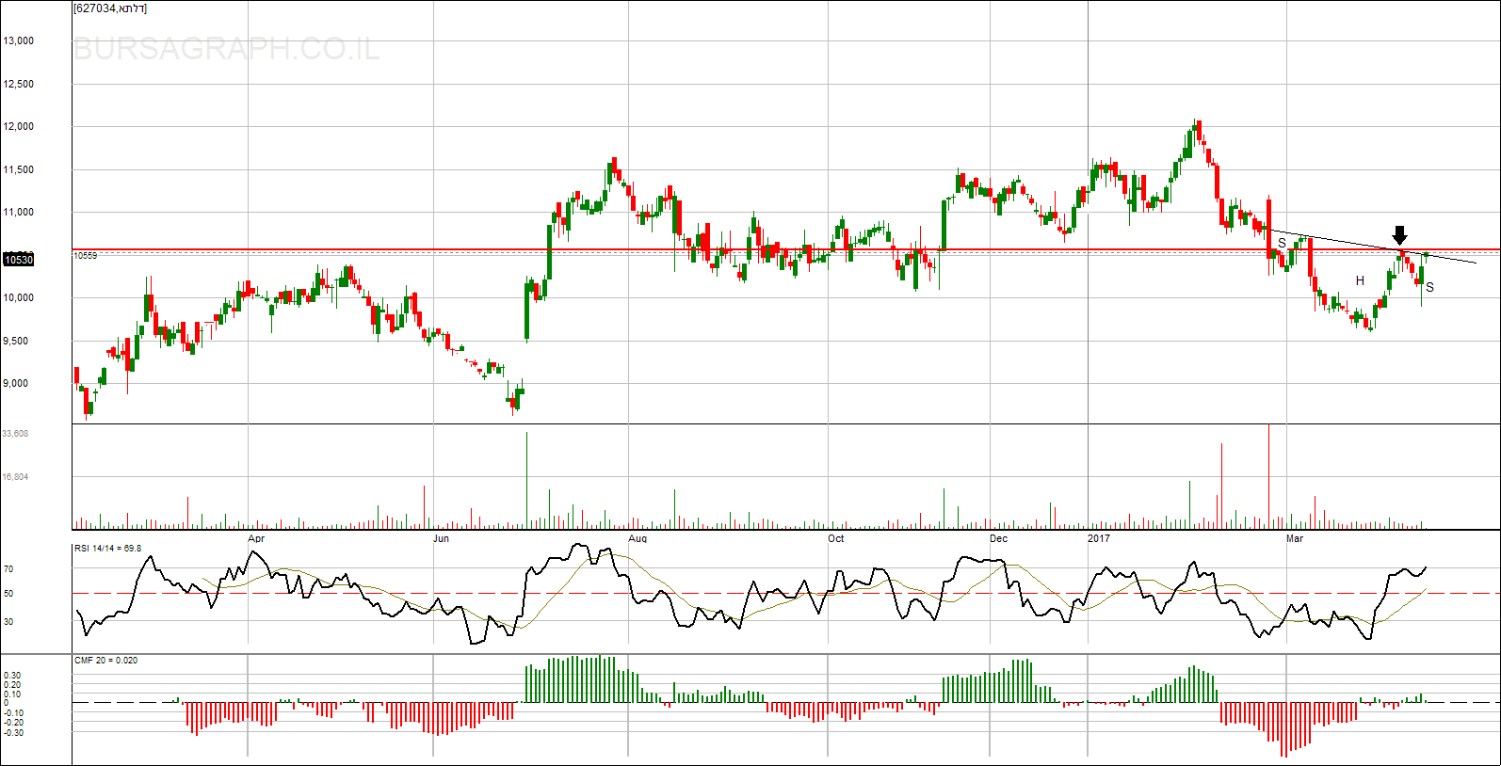Click the BURSAGRAPH.CO.IL watermark
The image size is (1501, 766).
point(226,49)
